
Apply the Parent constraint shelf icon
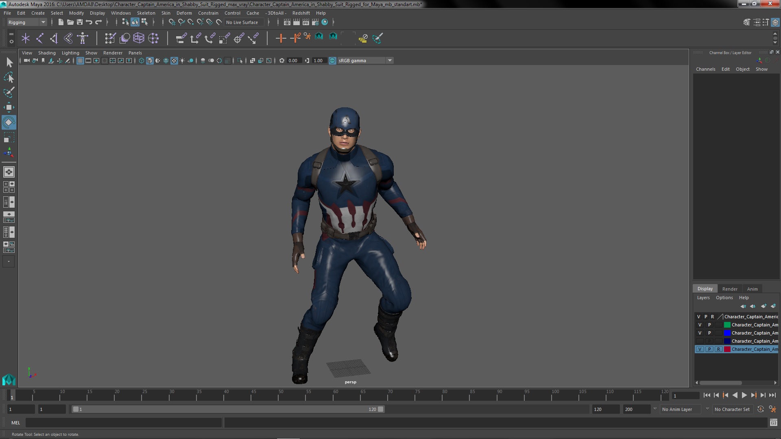pyautogui.click(x=181, y=38)
